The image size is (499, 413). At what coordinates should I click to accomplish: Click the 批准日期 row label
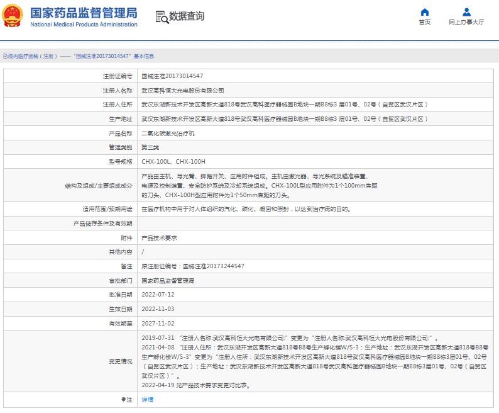[120, 295]
